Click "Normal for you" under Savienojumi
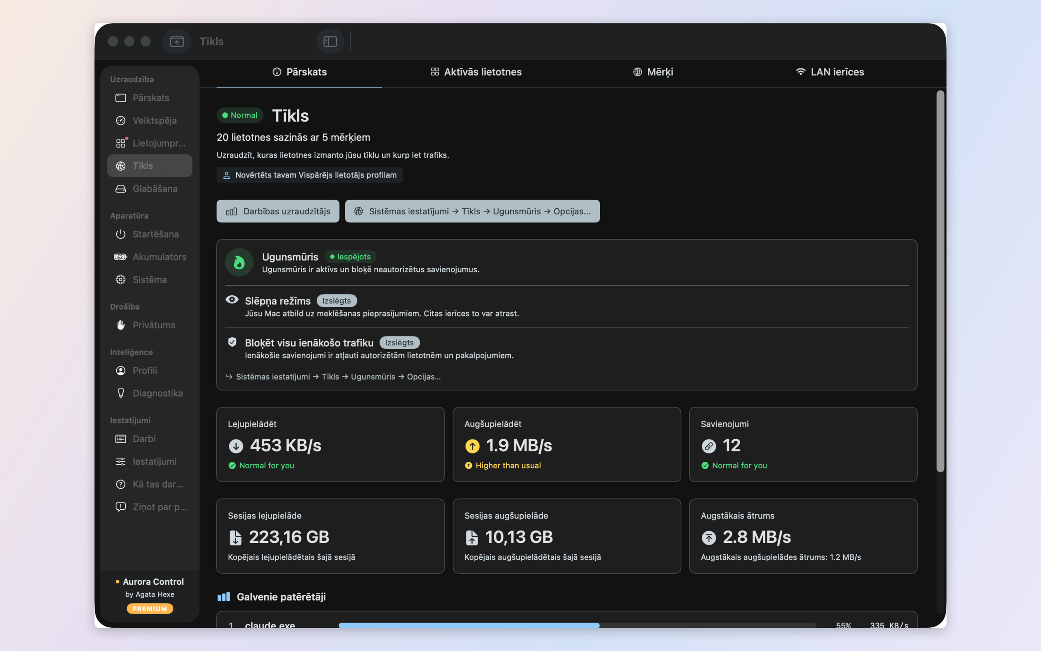The width and height of the screenshot is (1041, 651). coord(734,465)
